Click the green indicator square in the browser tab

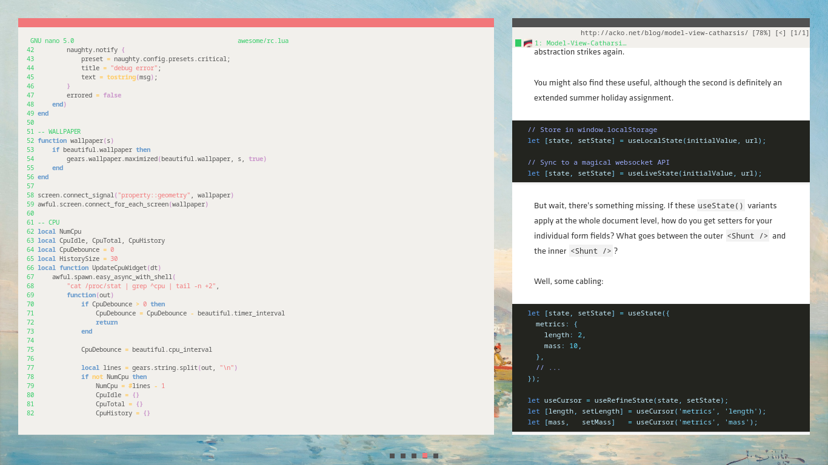pos(518,43)
